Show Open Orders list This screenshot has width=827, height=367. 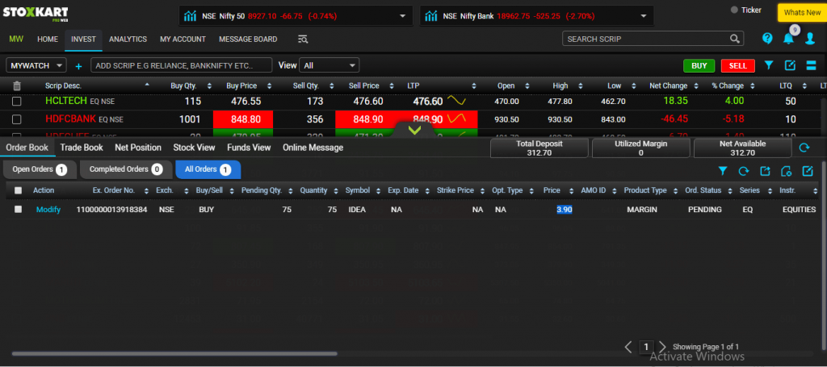point(40,169)
